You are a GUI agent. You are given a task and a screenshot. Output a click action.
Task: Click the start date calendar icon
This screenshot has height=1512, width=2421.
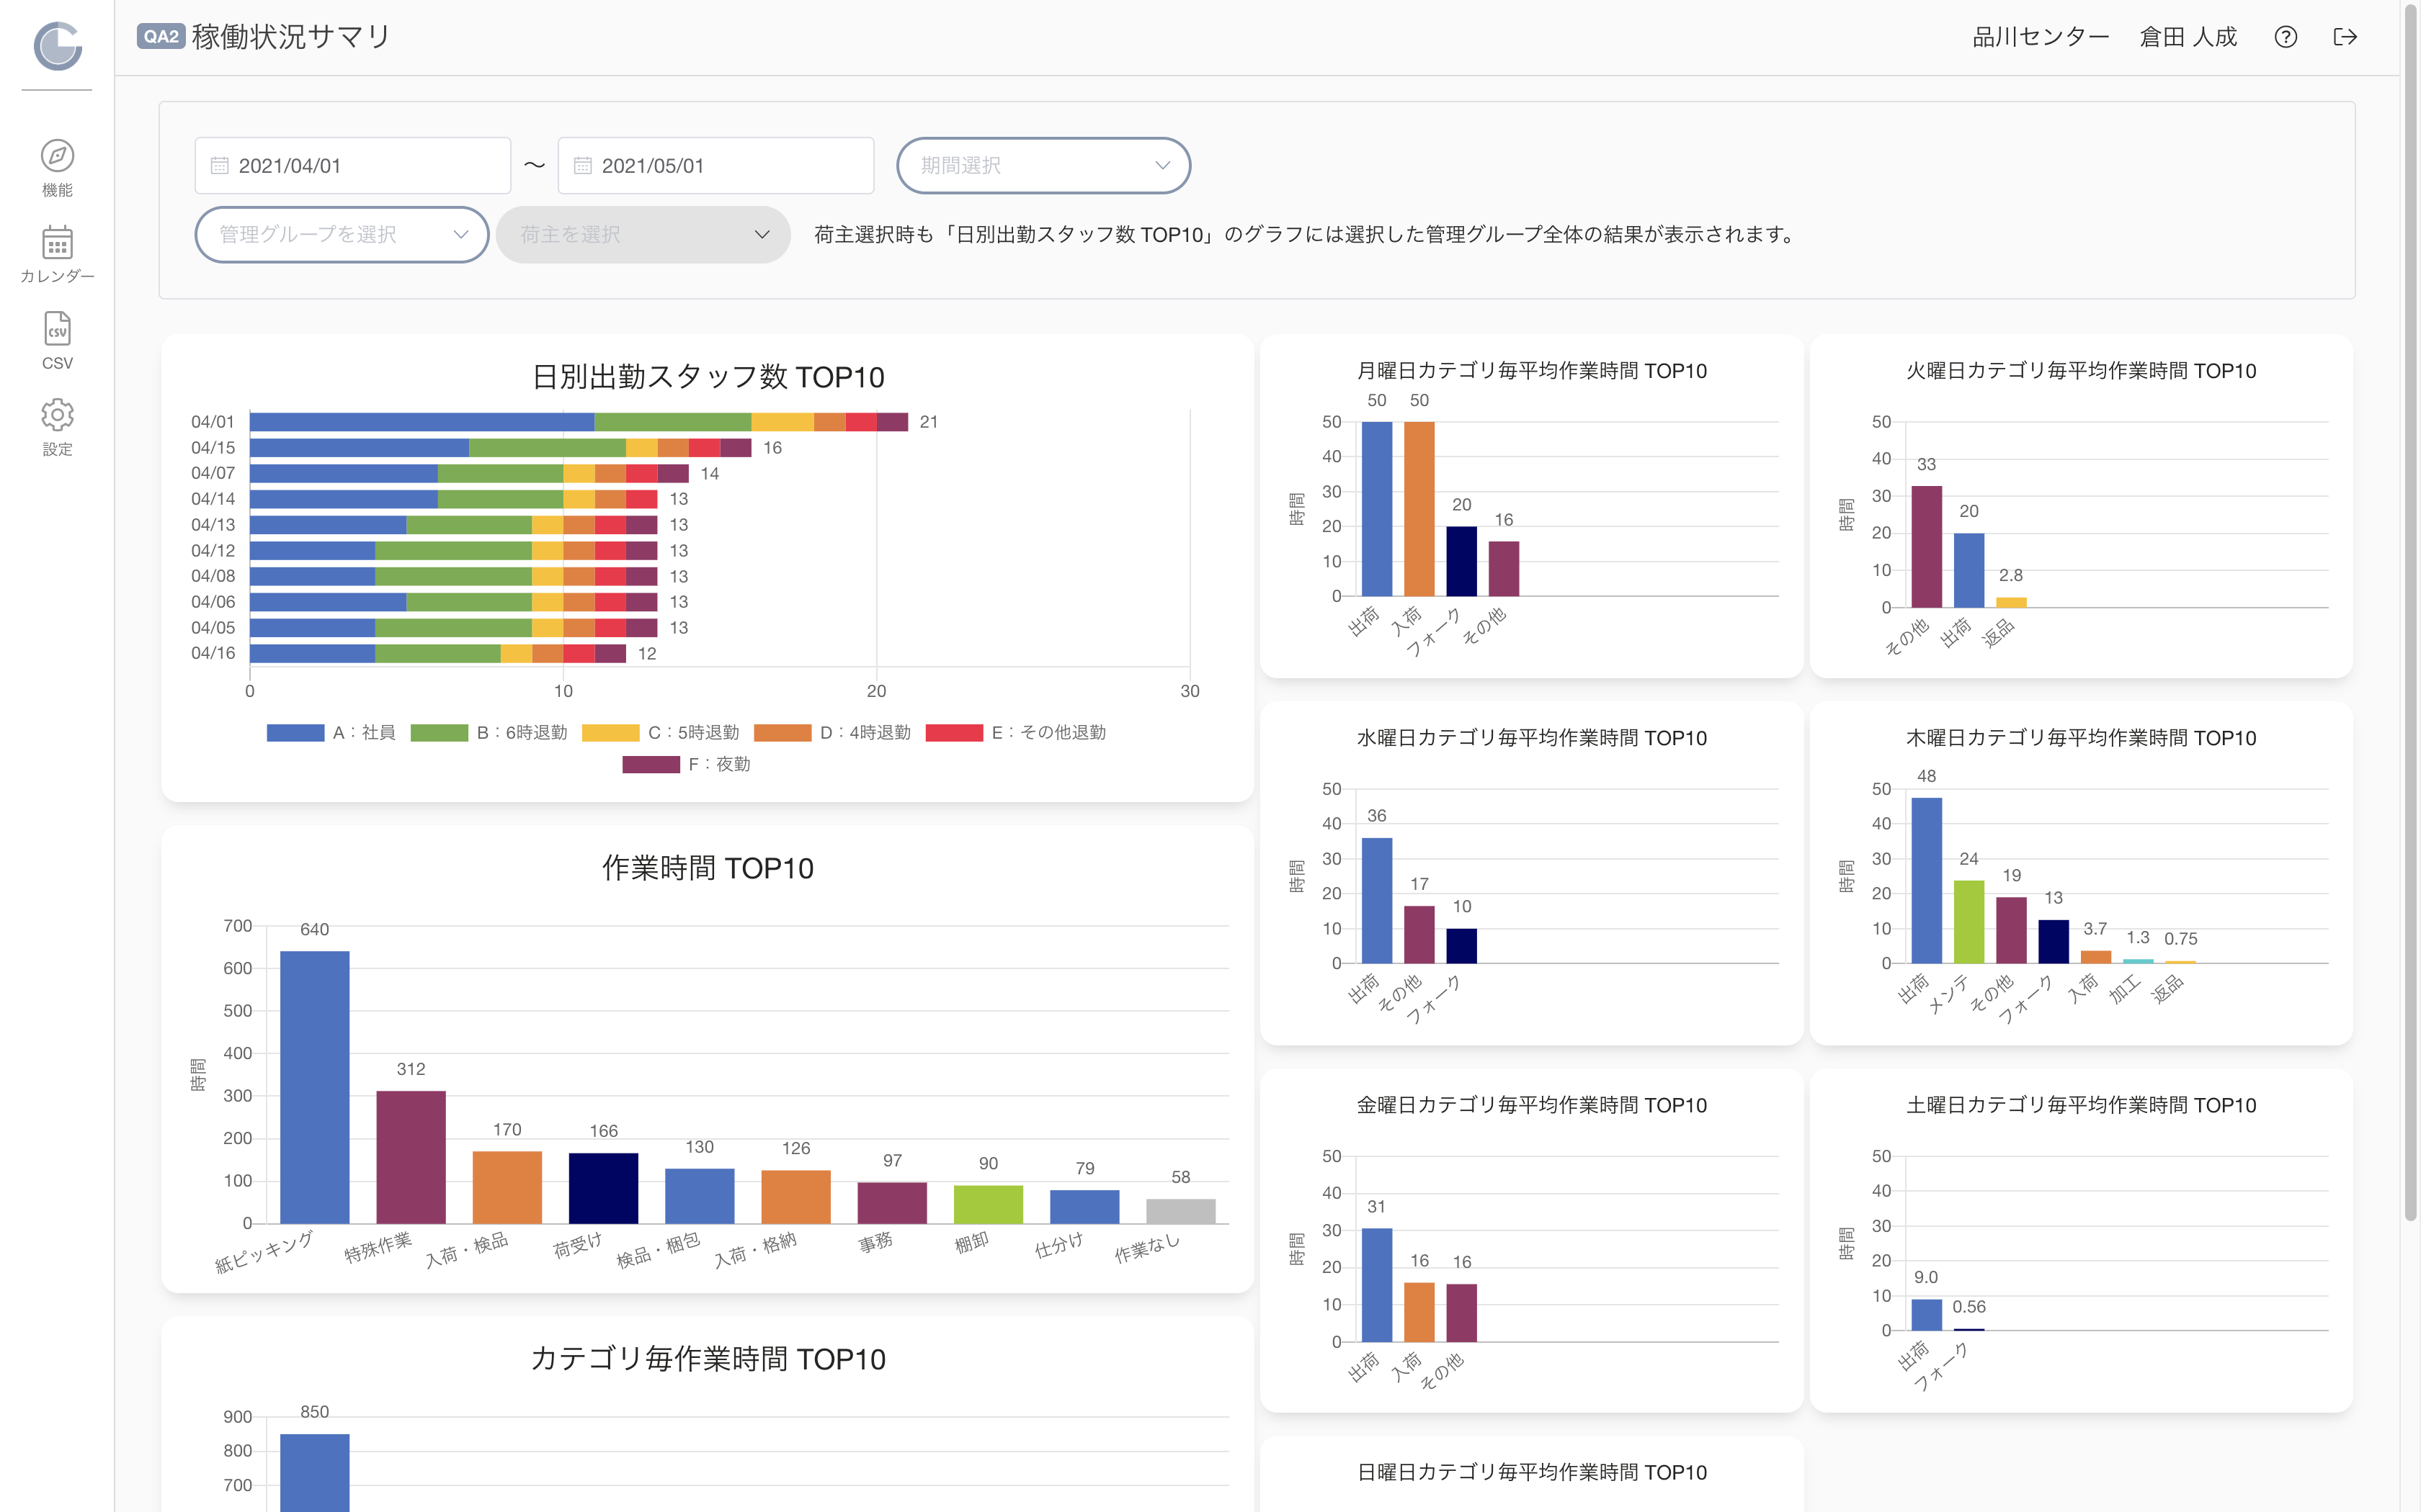pyautogui.click(x=219, y=166)
